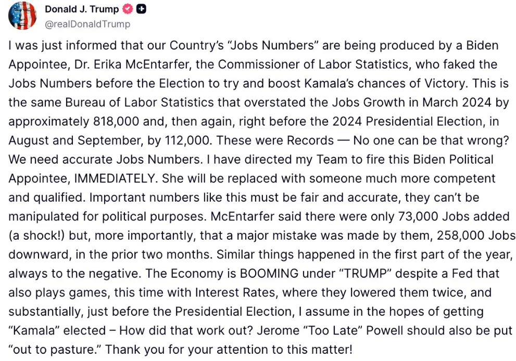Screen dimensions: 516x361
Task: Click the word "BOOMING" in the post
Action: (269, 273)
